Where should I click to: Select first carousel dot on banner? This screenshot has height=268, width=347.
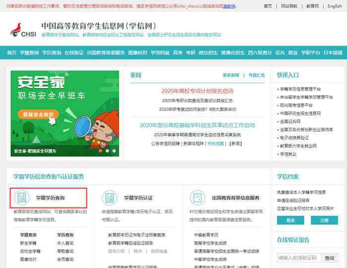pyautogui.click(x=100, y=151)
